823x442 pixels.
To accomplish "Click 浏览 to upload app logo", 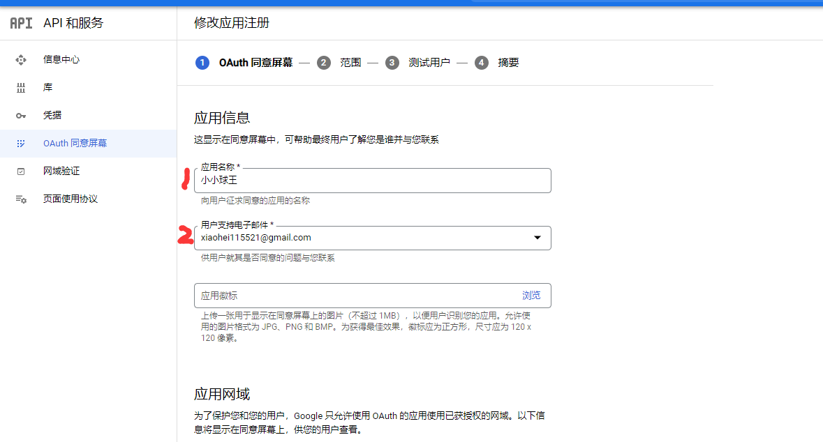I will click(531, 296).
